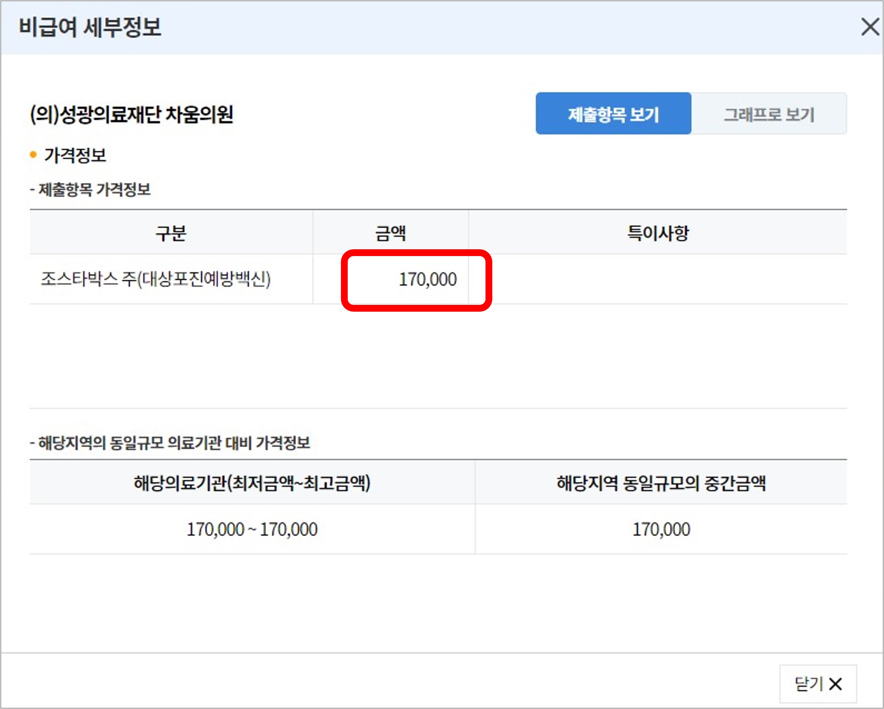Click the 제출항목 가격정보 subheading
The image size is (884, 709).
click(x=91, y=189)
